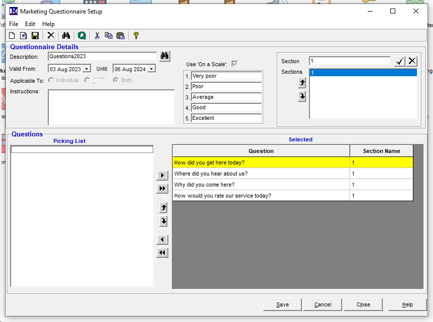Viewport: 433px width, 322px height.
Task: Toggle the Use 'On a Scale' checkbox
Action: pos(235,64)
